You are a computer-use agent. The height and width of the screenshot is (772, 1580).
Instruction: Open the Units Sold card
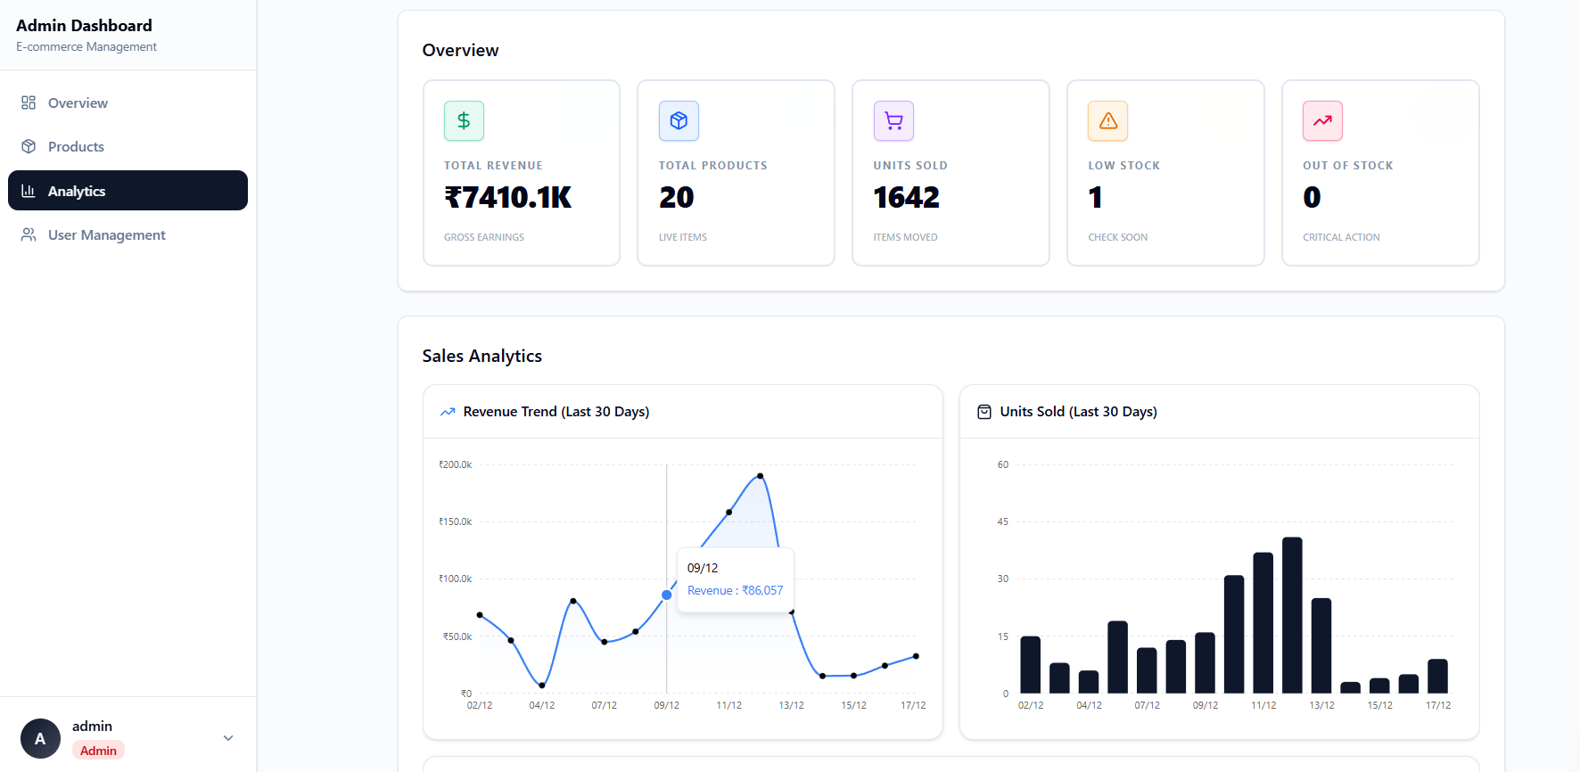point(950,173)
